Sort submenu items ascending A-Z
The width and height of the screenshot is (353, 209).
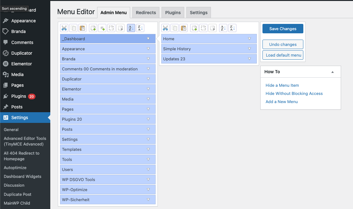coord(223,28)
